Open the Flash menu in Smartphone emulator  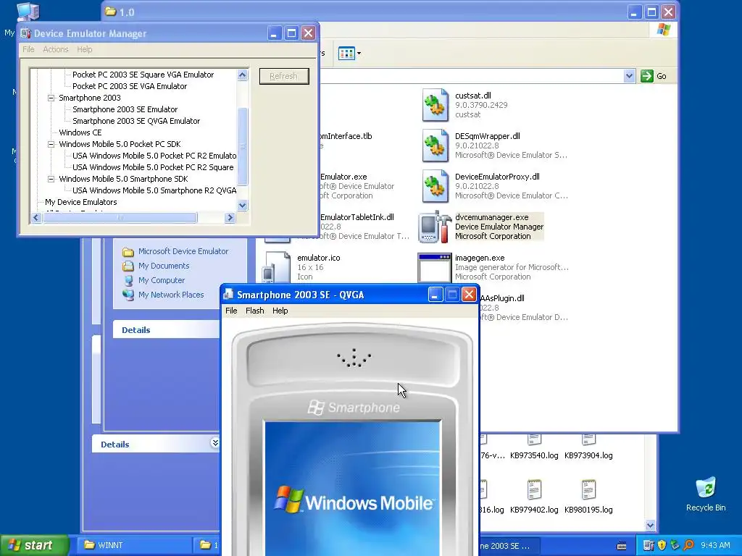tap(254, 311)
